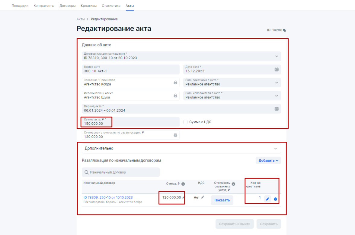Click the comment icon next to ID 14298
The image size is (355, 235).
(x=285, y=30)
